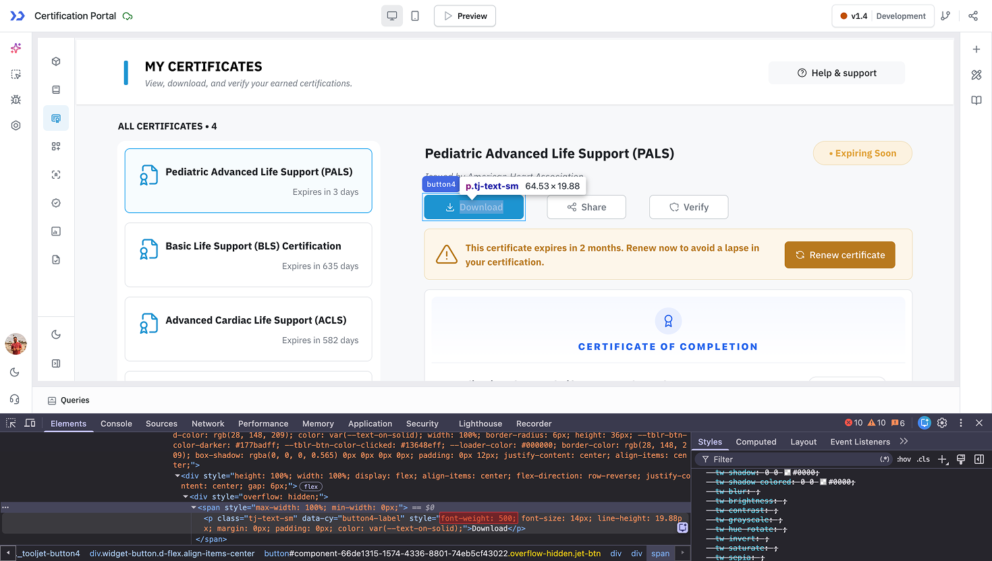
Task: Open the headset support icon
Action: 15,399
